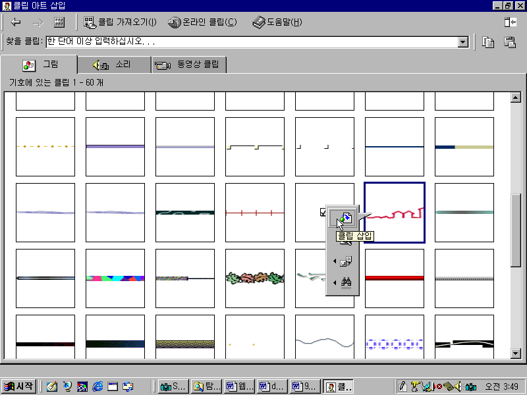Expand the search clips dropdown arrow
This screenshot has height=395, width=527.
(462, 42)
